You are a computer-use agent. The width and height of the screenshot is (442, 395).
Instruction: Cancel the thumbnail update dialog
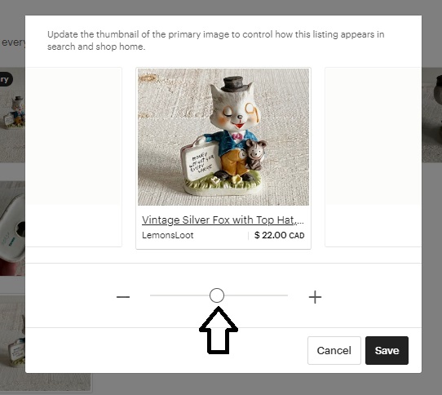coord(334,350)
